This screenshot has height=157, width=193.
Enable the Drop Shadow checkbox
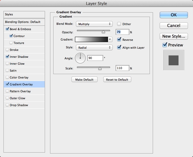coord(7,105)
